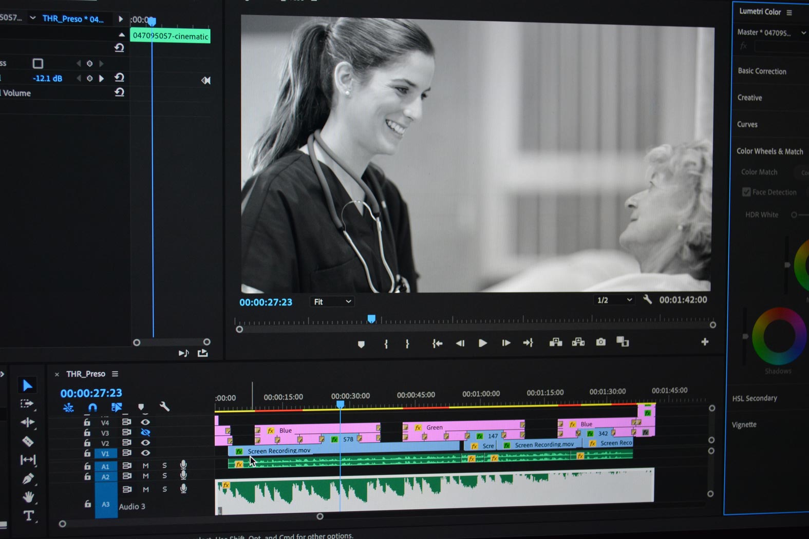
Task: Toggle timeline snapping magnet
Action: tap(92, 407)
